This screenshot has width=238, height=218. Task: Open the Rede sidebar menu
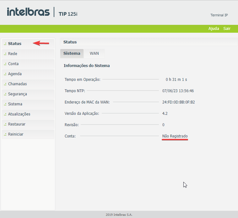click(13, 54)
